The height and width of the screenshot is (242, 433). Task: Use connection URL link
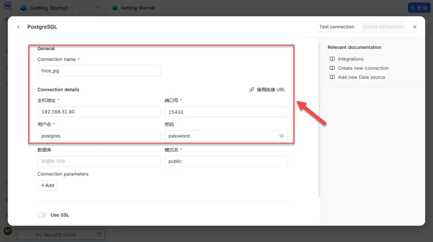point(267,90)
